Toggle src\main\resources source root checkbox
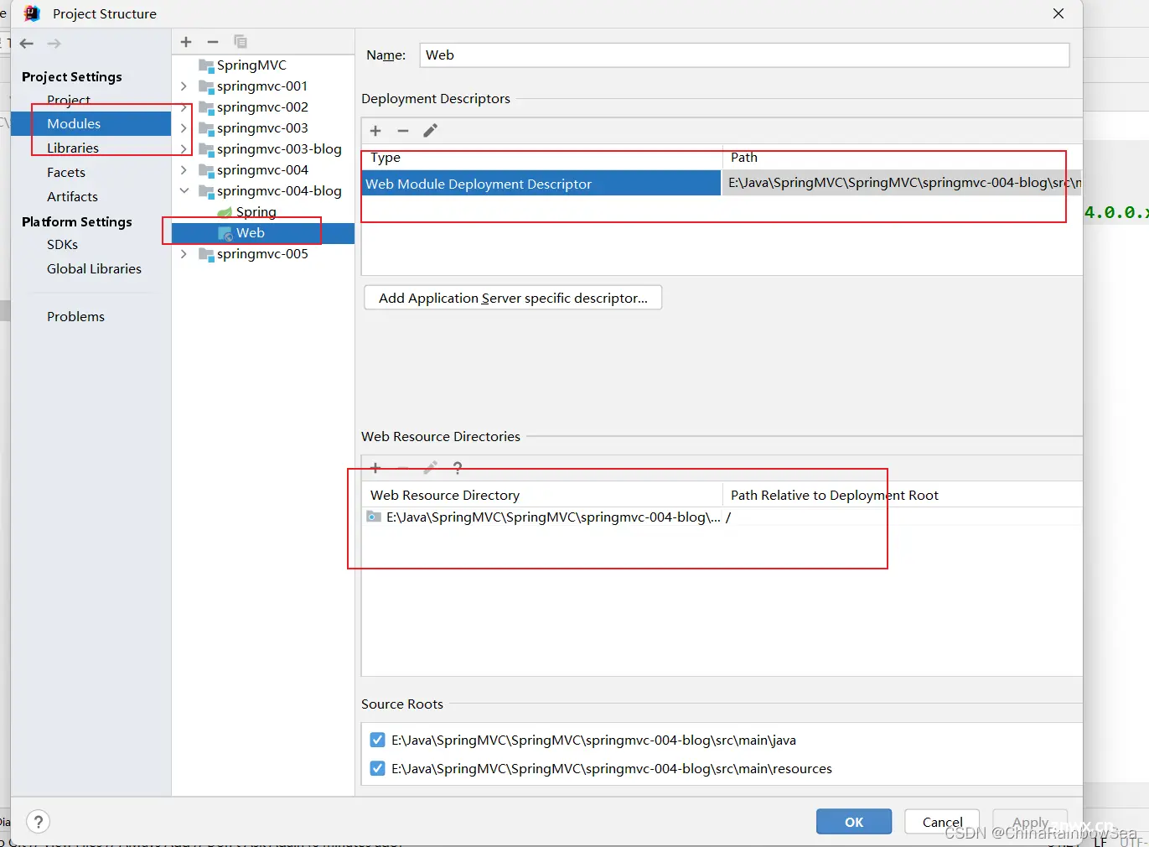Screen dimensions: 1149x847 point(377,769)
